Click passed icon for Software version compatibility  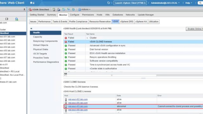tap(66, 61)
